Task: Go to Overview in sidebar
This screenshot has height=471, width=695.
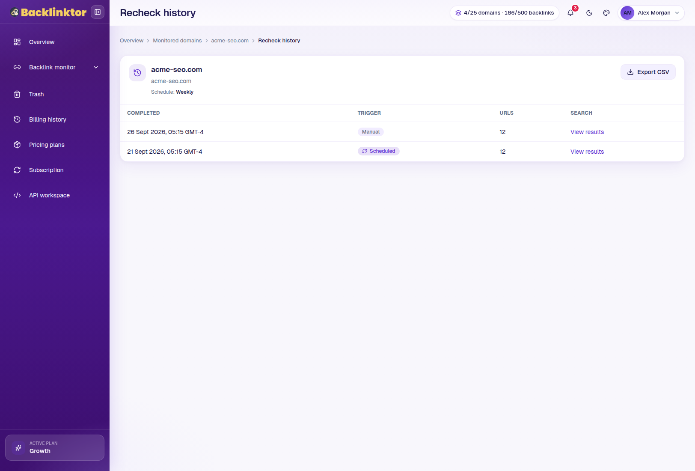Action: coord(55,42)
